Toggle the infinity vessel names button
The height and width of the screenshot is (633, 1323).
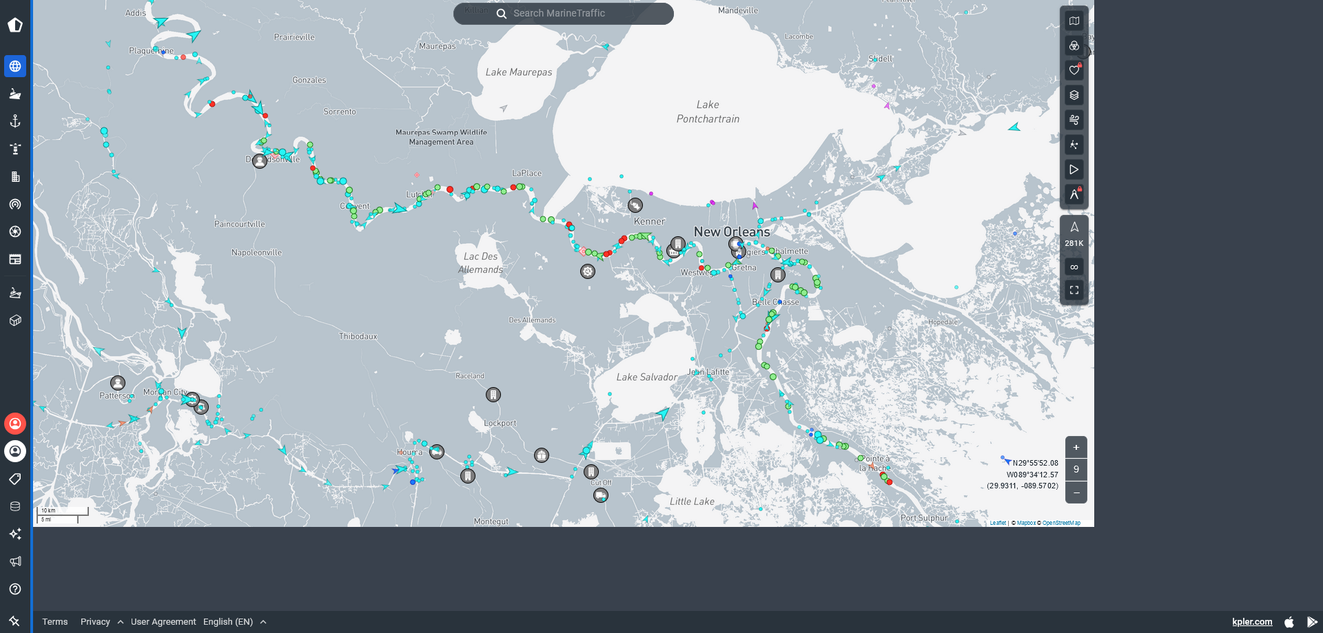[x=1074, y=267]
